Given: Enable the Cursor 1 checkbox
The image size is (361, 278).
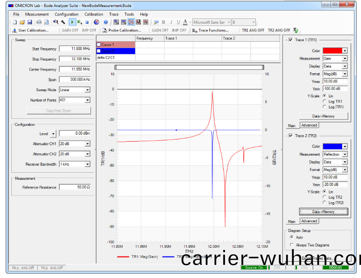Looking at the screenshot, I should coord(99,45).
